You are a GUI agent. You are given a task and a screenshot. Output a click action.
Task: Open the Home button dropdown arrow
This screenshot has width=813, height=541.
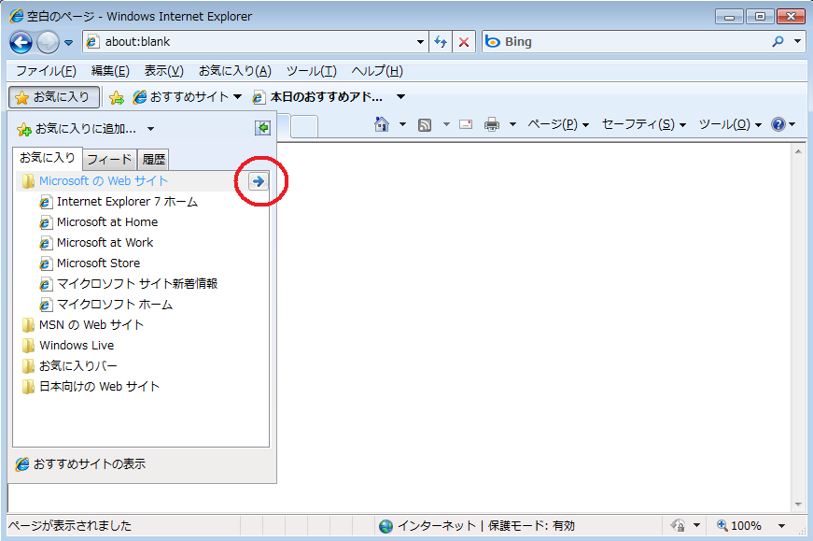[x=402, y=124]
